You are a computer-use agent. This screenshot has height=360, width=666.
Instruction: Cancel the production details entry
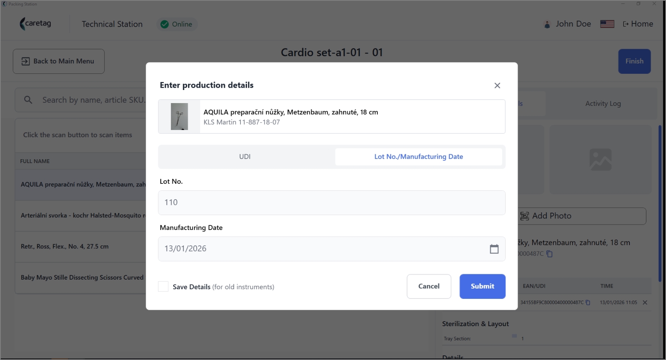pos(429,286)
